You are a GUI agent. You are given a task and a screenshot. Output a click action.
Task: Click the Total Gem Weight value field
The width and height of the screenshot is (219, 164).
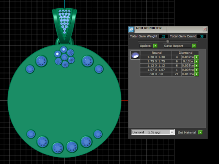point(163,36)
